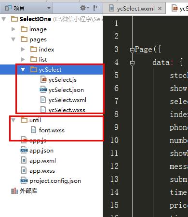Fold the Page({ code block at line 3
Viewport: 188px width, 217px height.
pos(132,50)
